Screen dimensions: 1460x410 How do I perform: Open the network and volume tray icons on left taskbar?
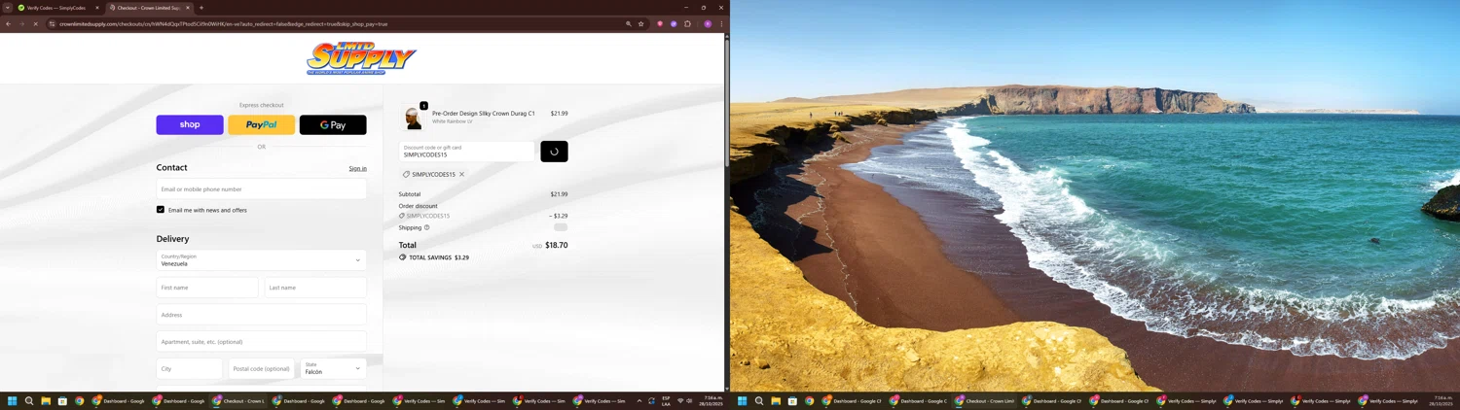(x=685, y=400)
